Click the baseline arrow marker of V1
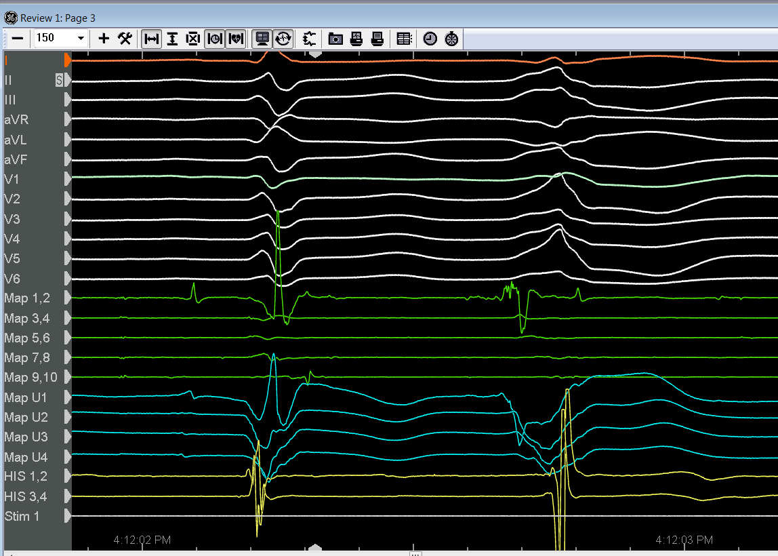778x556 pixels. [68, 179]
